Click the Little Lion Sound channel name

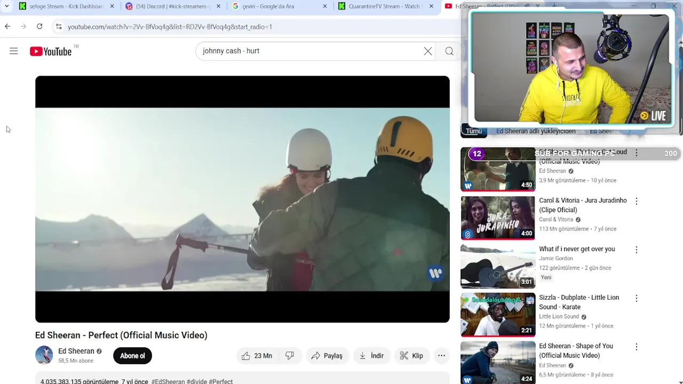pyautogui.click(x=559, y=317)
